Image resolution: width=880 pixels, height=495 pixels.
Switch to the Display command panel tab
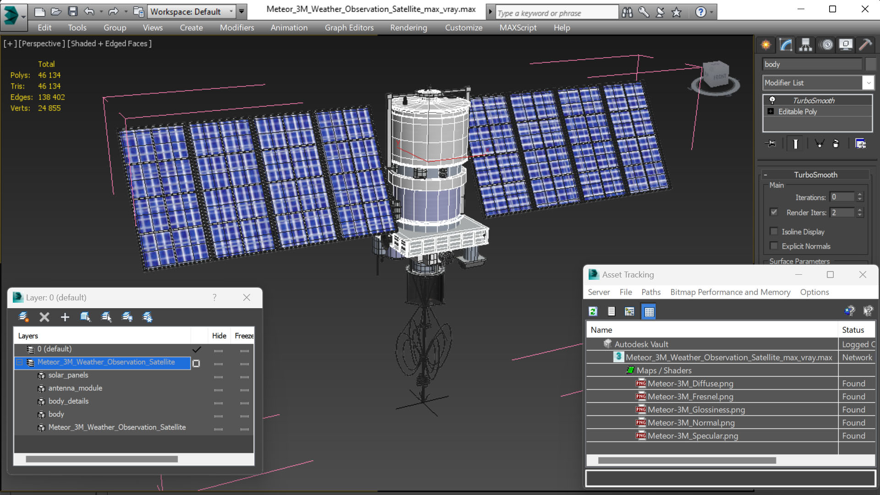[x=846, y=44]
